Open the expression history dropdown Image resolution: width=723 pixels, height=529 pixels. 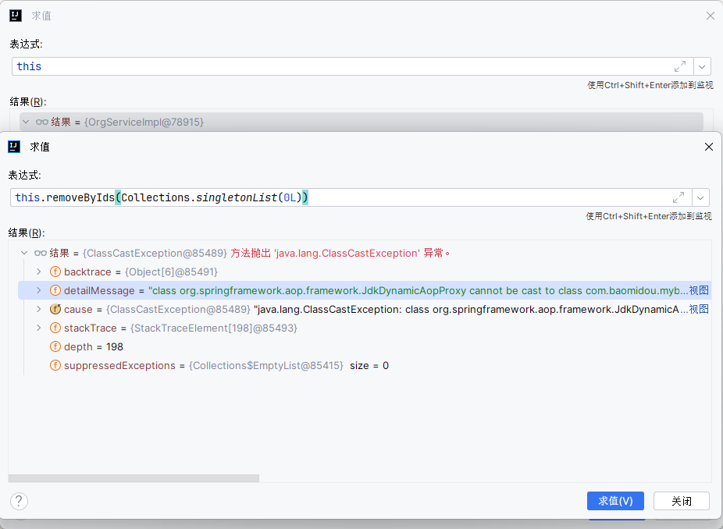coord(700,197)
